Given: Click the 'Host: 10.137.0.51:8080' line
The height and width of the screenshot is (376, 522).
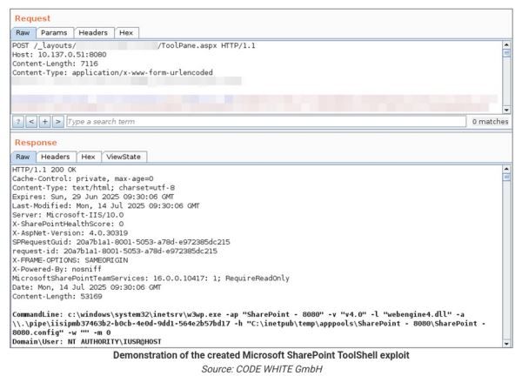Looking at the screenshot, I should (x=59, y=55).
